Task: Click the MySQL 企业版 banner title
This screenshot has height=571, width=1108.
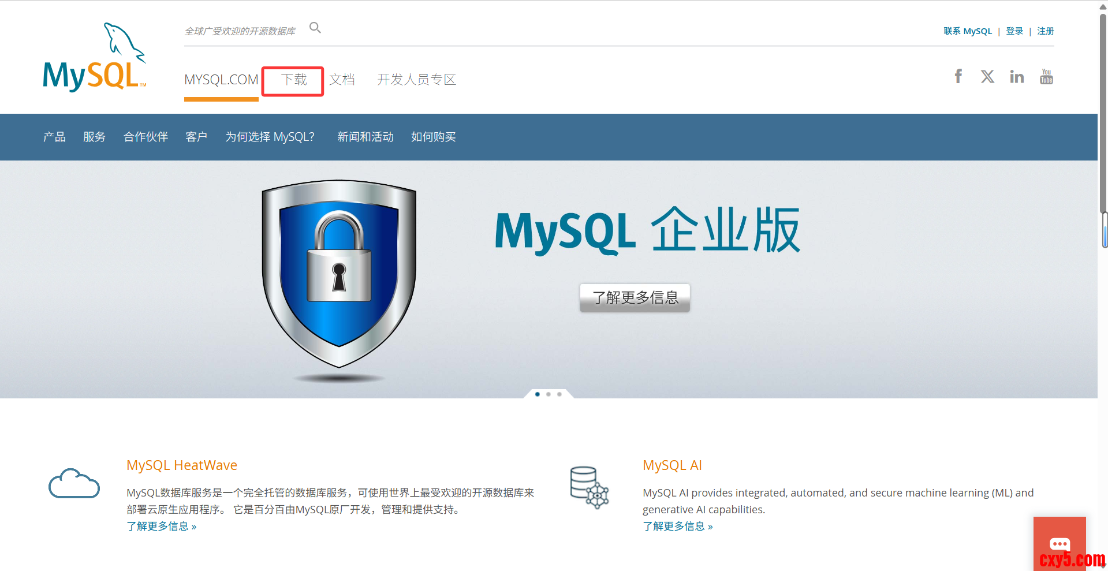Action: tap(648, 231)
